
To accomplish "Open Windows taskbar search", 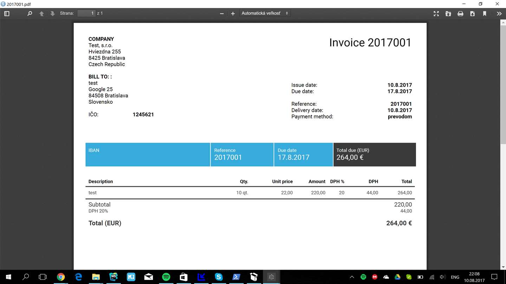I will click(26, 277).
